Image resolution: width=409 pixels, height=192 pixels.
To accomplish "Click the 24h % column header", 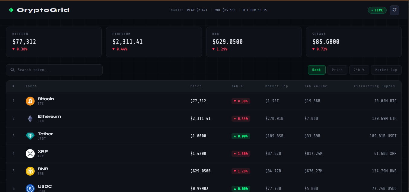I will pos(237,86).
